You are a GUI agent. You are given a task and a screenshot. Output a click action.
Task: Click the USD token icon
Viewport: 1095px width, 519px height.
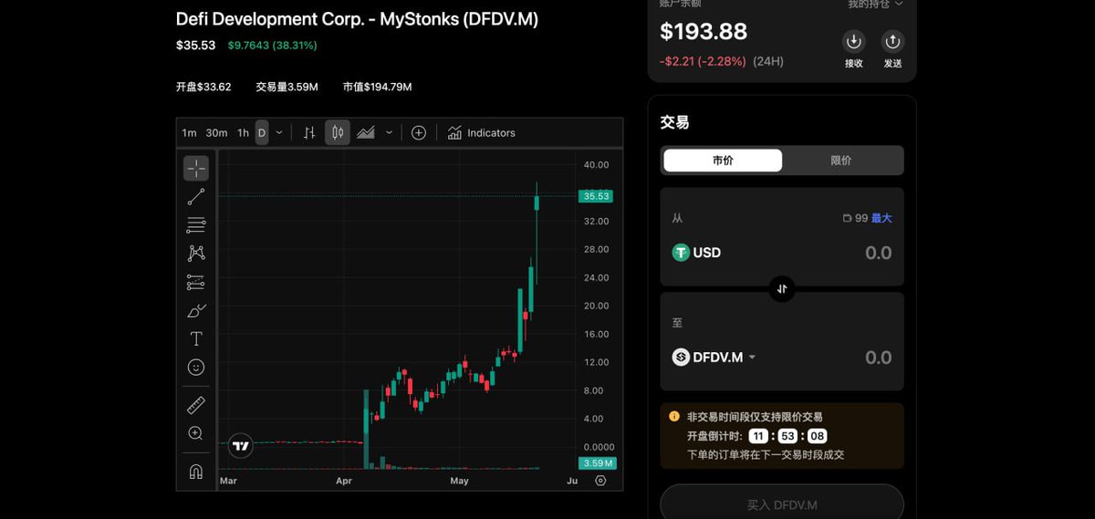coord(681,253)
